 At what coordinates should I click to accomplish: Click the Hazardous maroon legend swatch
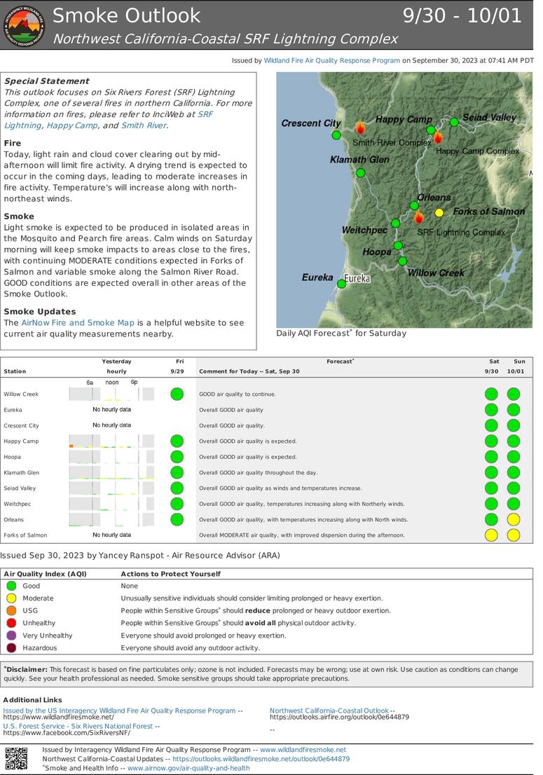click(x=11, y=647)
